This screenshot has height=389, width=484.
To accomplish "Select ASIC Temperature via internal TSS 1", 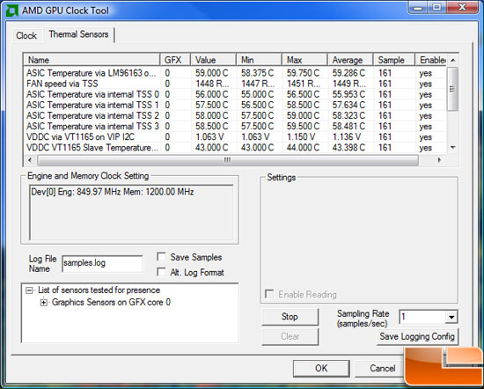I will tap(235, 105).
